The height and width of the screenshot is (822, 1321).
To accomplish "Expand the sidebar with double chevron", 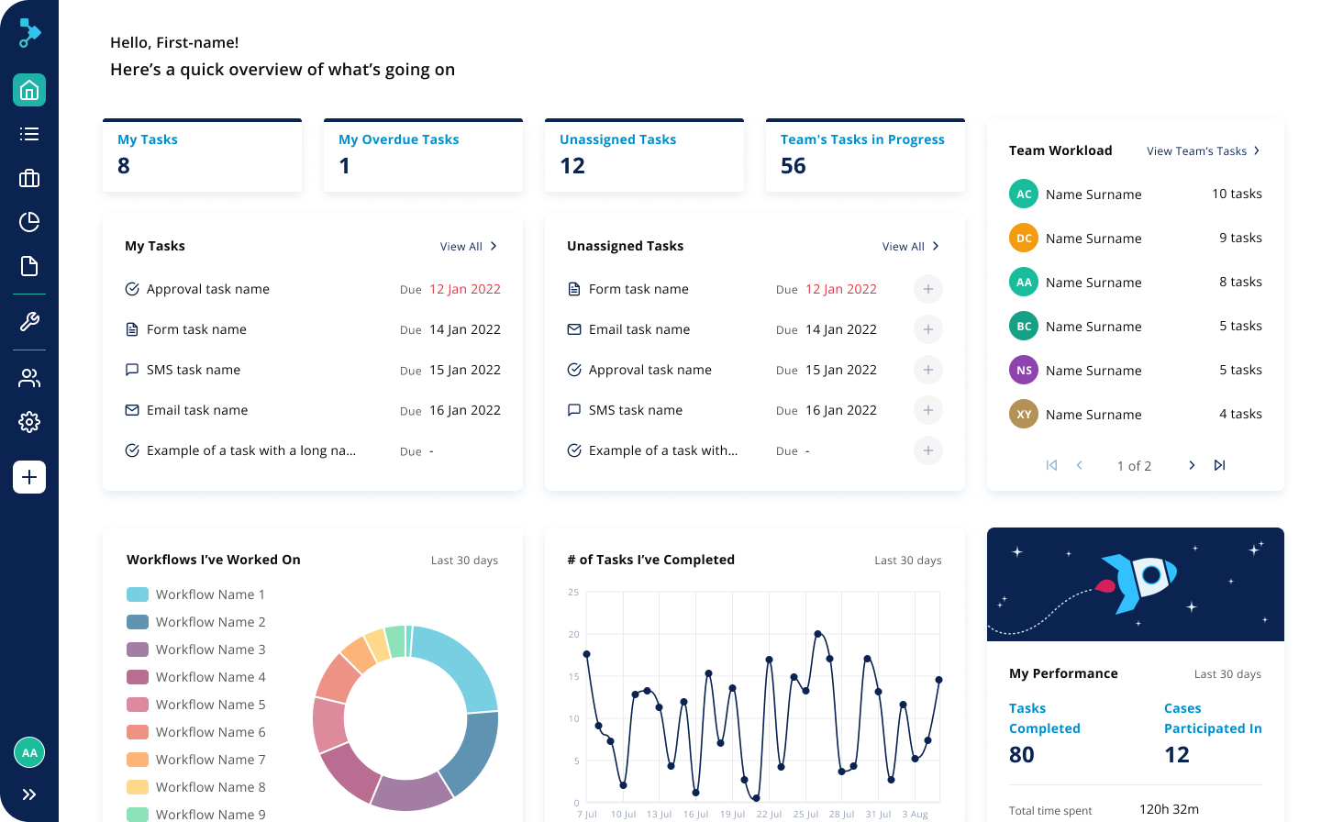I will (x=29, y=794).
